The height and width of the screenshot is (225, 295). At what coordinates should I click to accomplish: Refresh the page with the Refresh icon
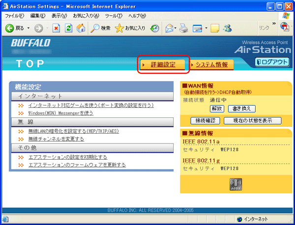68,28
